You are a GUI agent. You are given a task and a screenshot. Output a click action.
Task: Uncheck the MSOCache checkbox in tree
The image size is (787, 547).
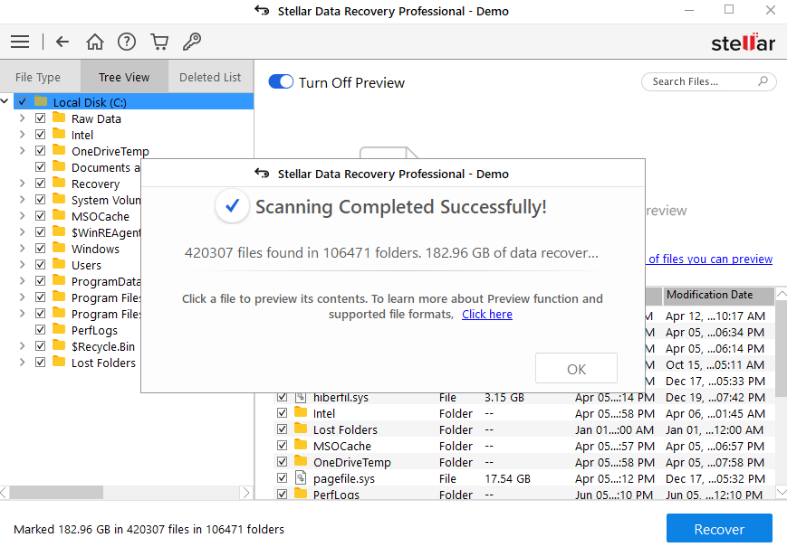pos(40,216)
